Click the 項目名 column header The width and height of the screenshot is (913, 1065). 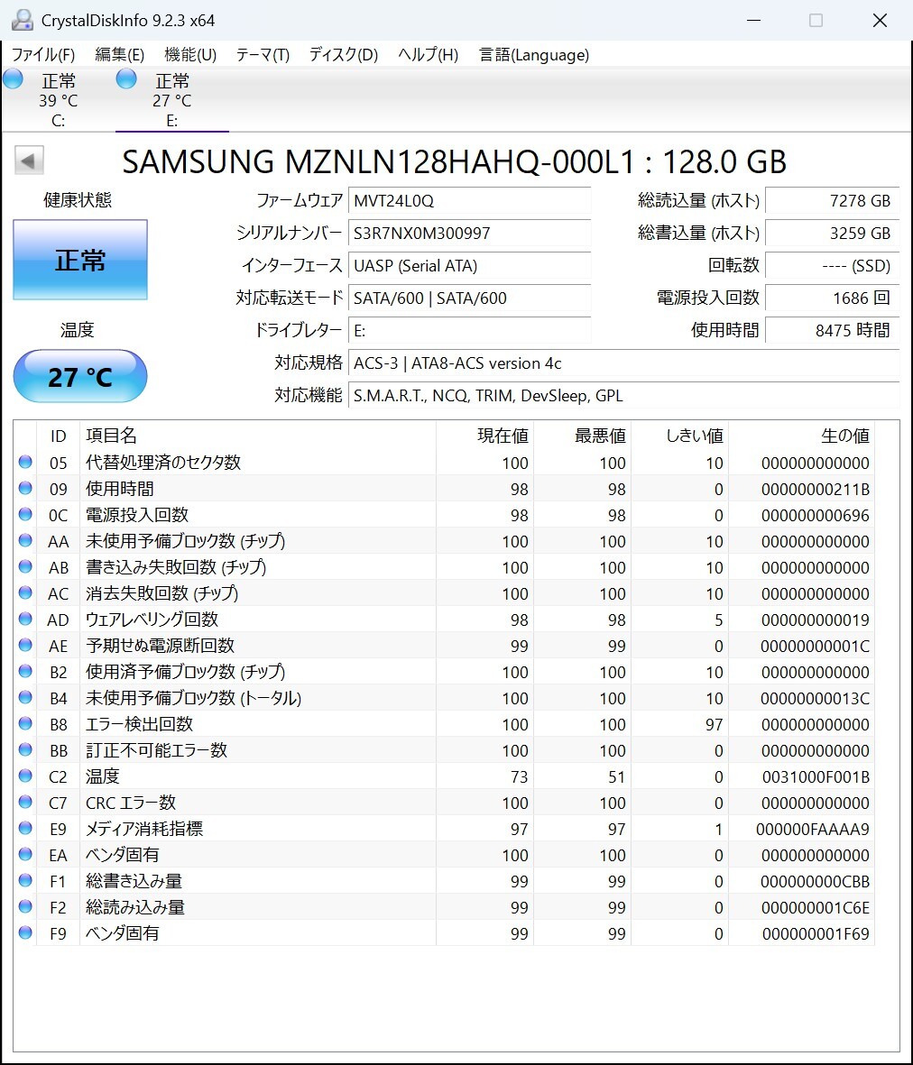click(111, 436)
